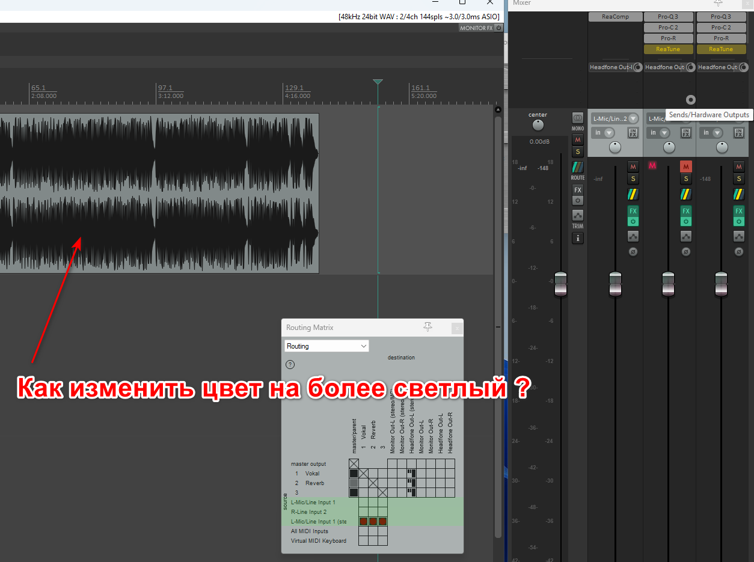Bypass FX power button on ReaComp strip
Image resolution: width=754 pixels, height=562 pixels.
click(633, 221)
